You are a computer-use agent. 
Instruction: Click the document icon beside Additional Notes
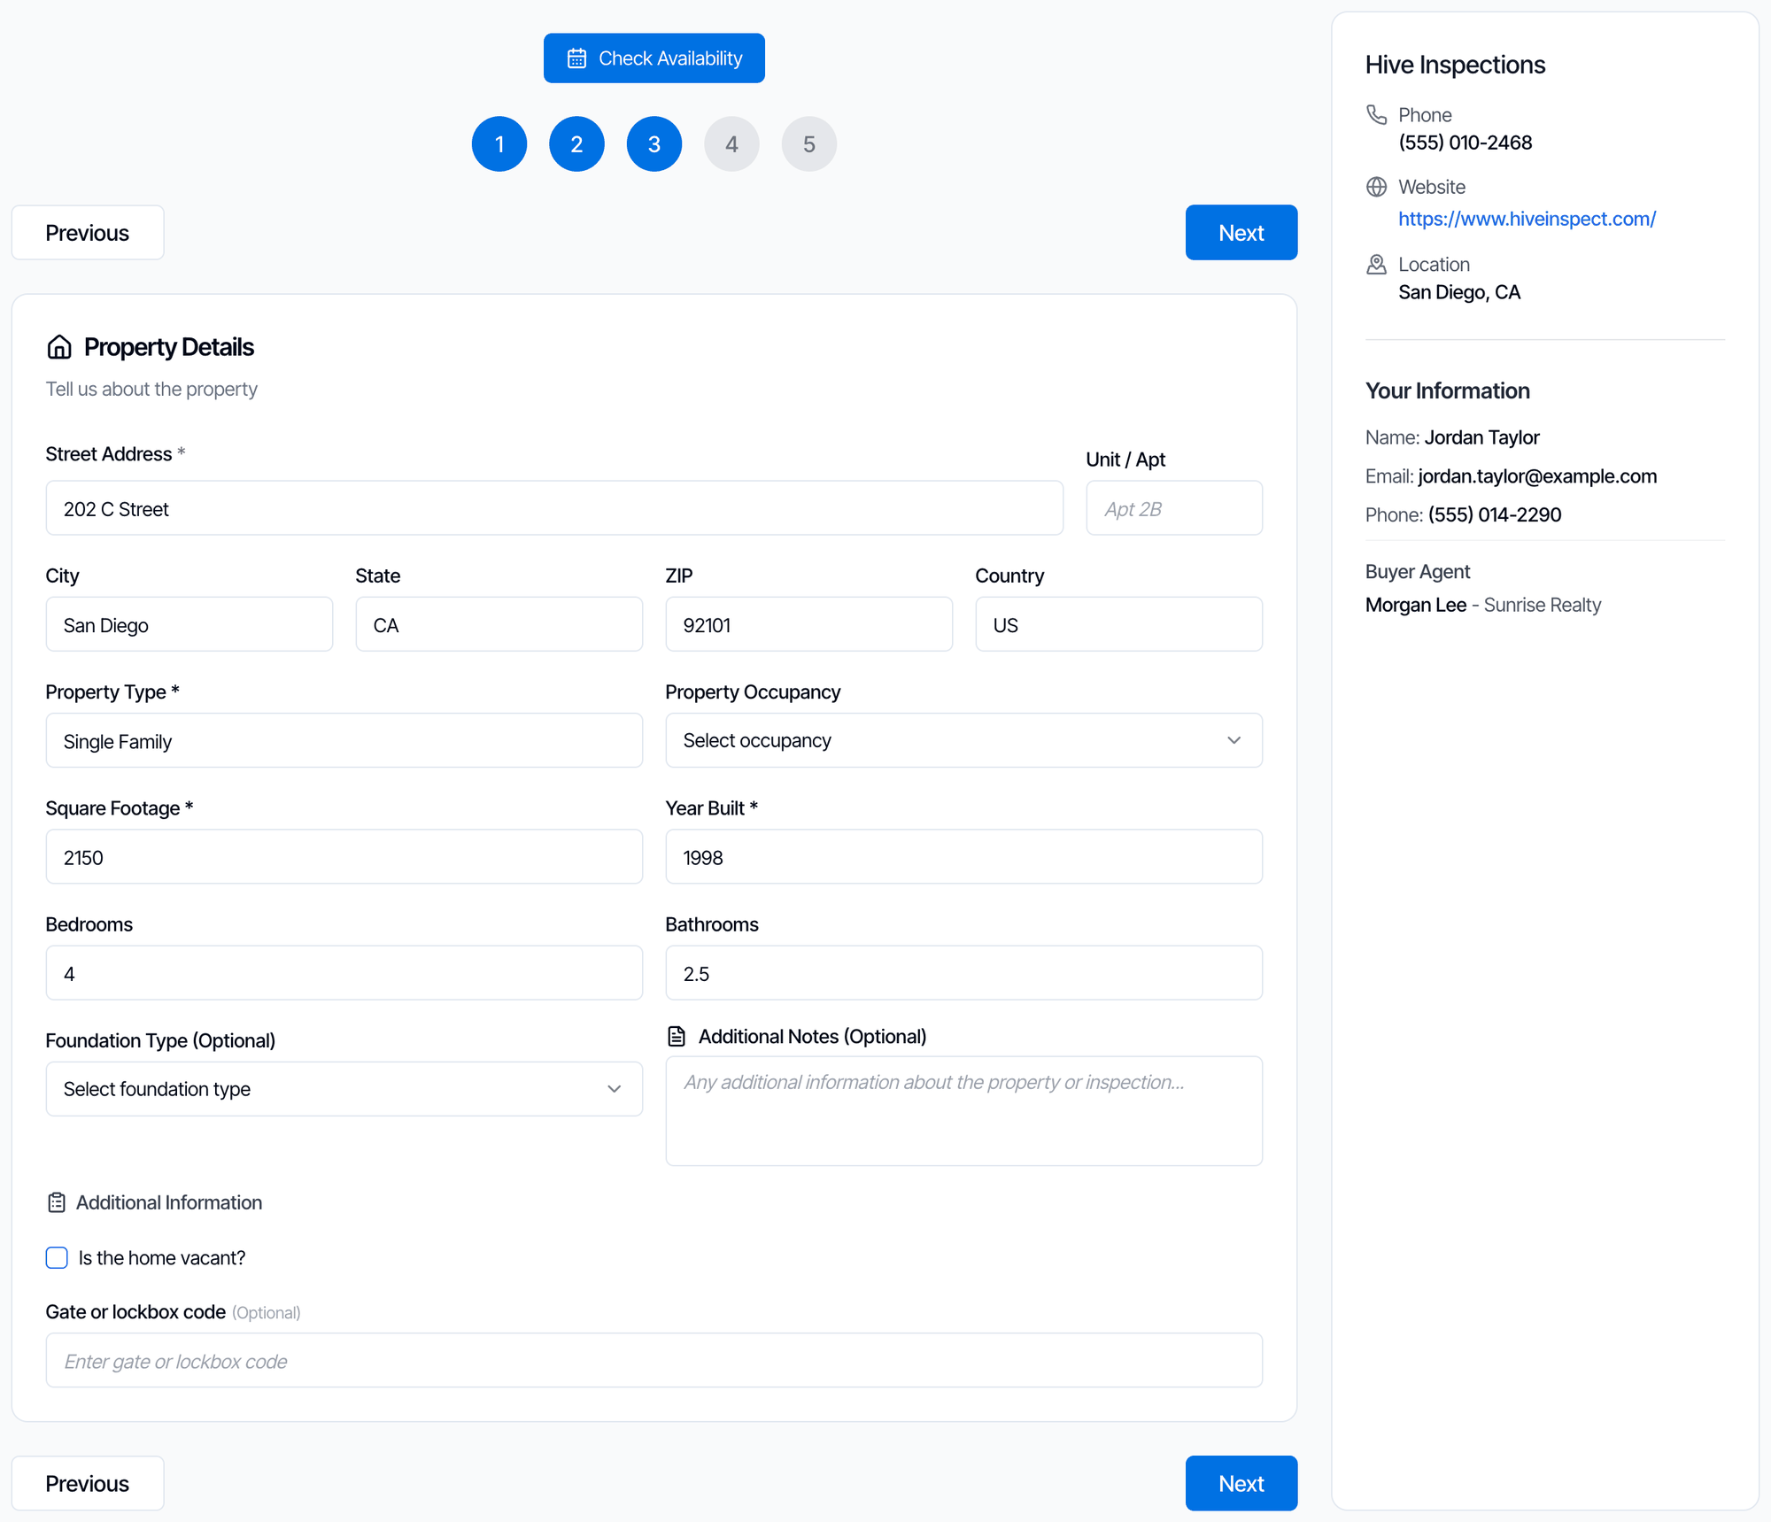677,1037
